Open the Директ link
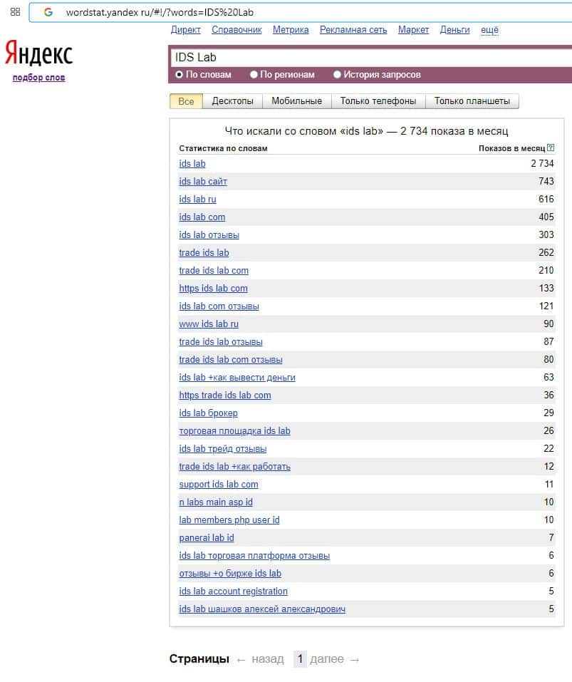 pyautogui.click(x=186, y=30)
